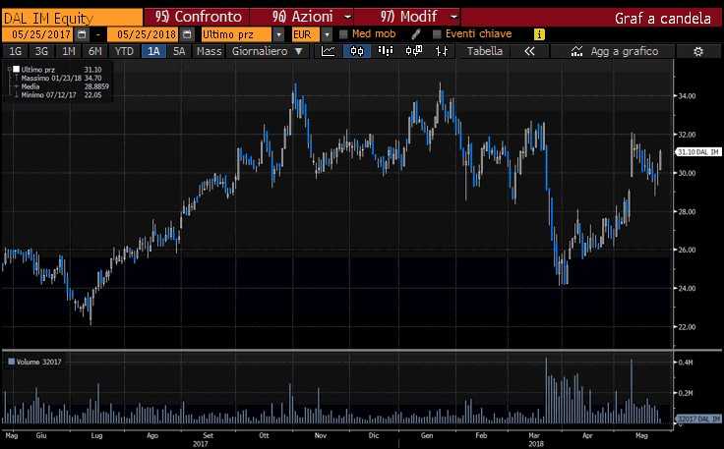Image resolution: width=724 pixels, height=449 pixels.
Task: Select the bar chart type icon
Action: coord(385,51)
